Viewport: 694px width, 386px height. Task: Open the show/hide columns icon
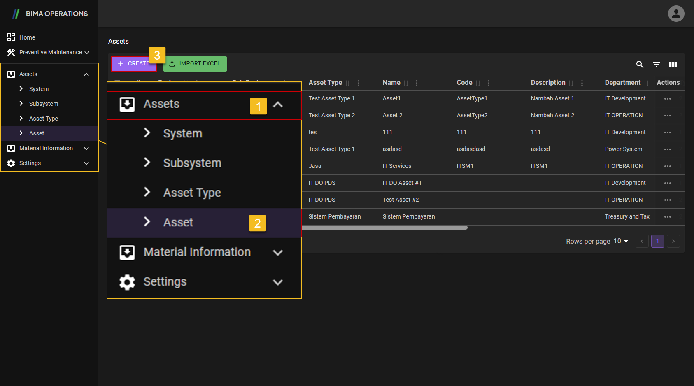click(x=673, y=65)
